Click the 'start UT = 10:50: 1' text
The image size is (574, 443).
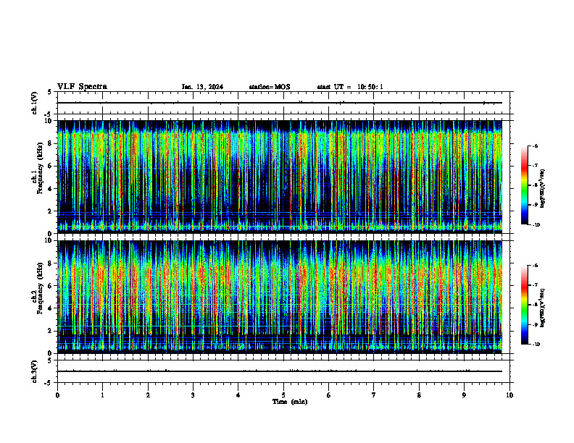350,87
